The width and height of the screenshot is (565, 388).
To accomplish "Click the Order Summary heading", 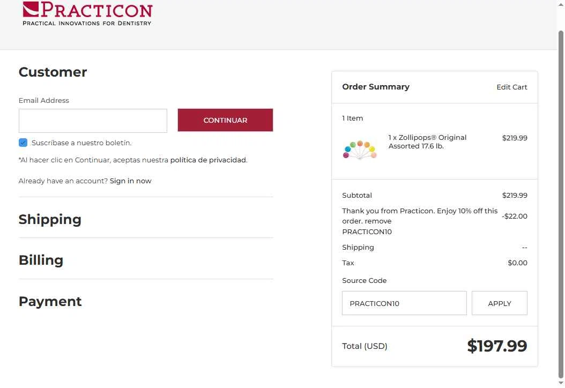I will [x=376, y=87].
